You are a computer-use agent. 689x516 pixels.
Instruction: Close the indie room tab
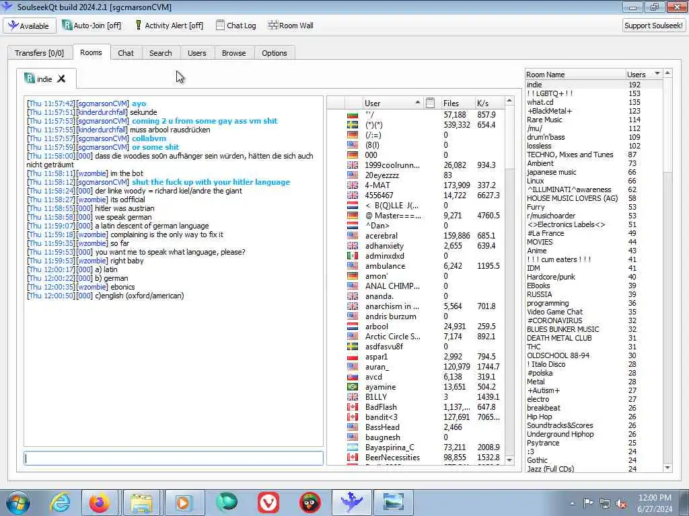tap(61, 79)
